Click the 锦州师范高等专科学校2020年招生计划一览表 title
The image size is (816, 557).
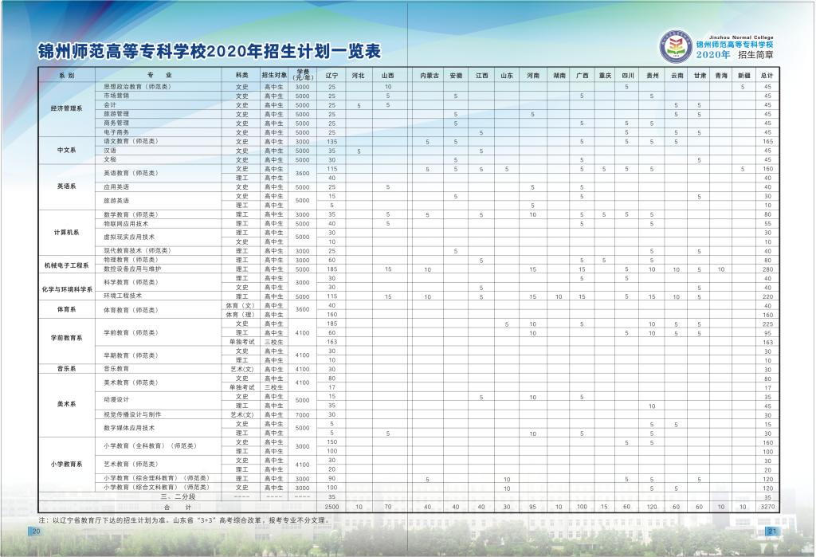[210, 52]
